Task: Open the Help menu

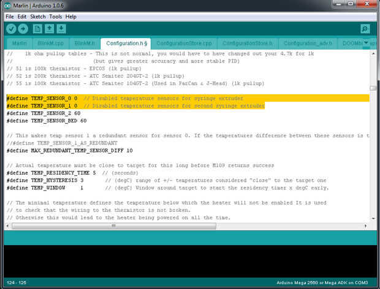Action: pyautogui.click(x=70, y=17)
